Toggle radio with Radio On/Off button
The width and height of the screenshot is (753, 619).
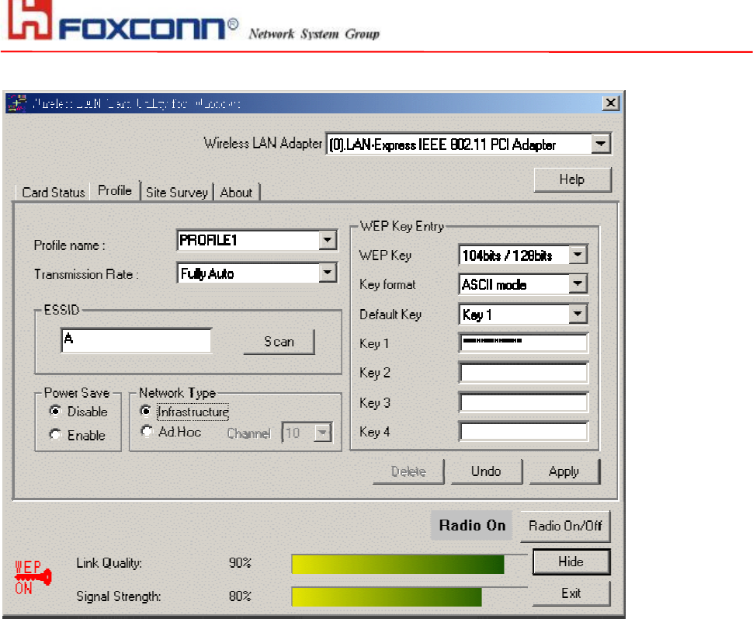click(x=565, y=526)
